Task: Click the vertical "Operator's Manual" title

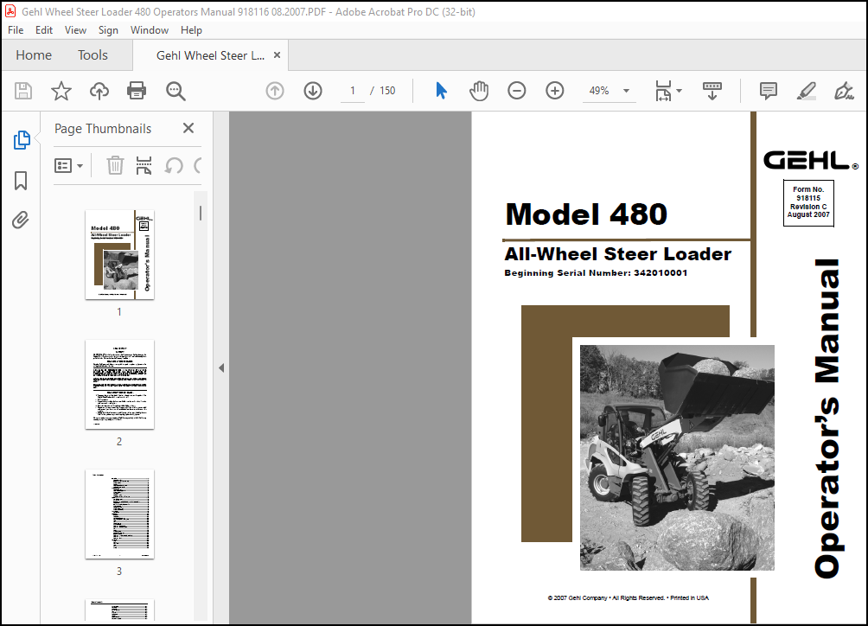Action: click(x=827, y=419)
